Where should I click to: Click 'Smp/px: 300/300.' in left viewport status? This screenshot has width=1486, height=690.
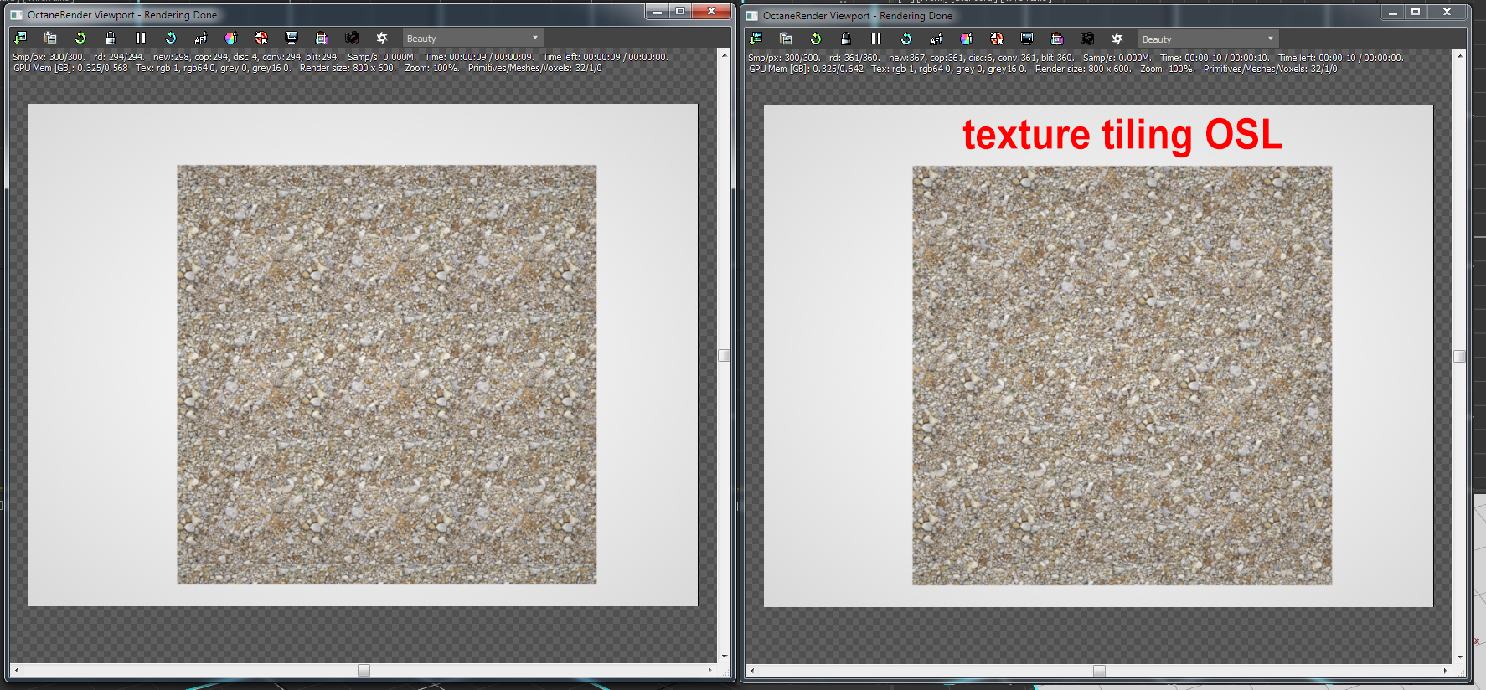(49, 57)
